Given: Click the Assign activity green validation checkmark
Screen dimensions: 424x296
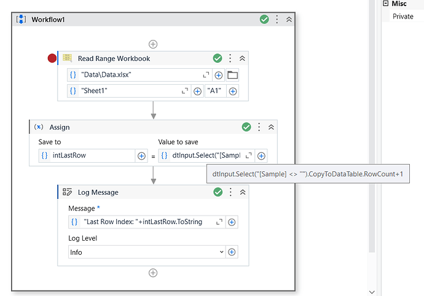Looking at the screenshot, I should 246,127.
